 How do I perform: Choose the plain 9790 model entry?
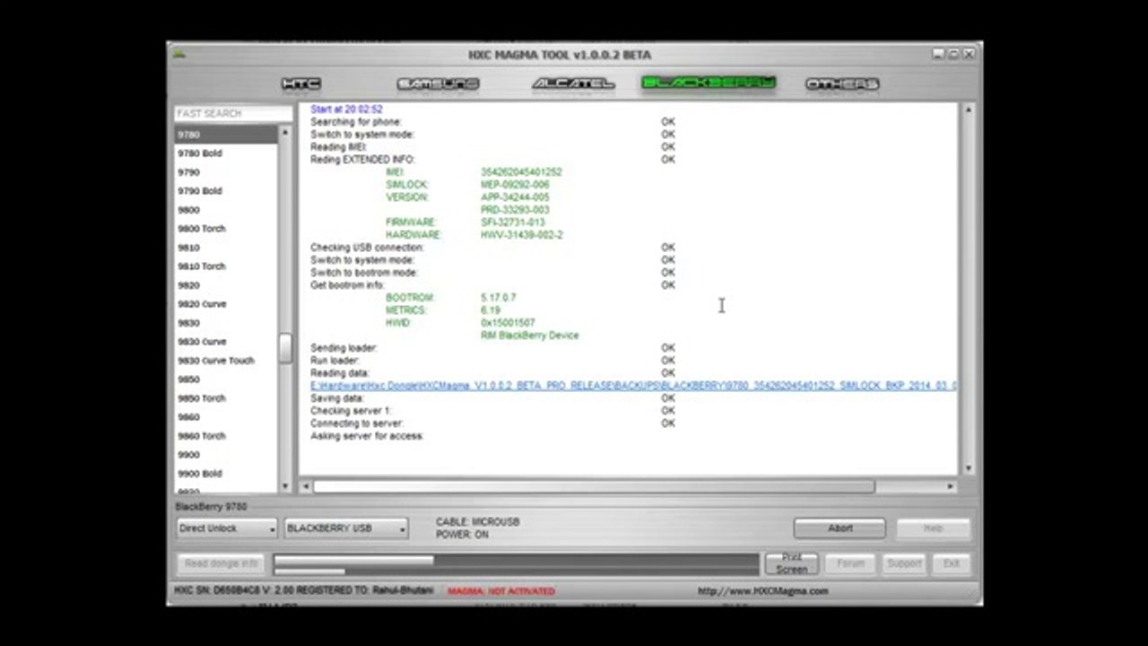(226, 172)
